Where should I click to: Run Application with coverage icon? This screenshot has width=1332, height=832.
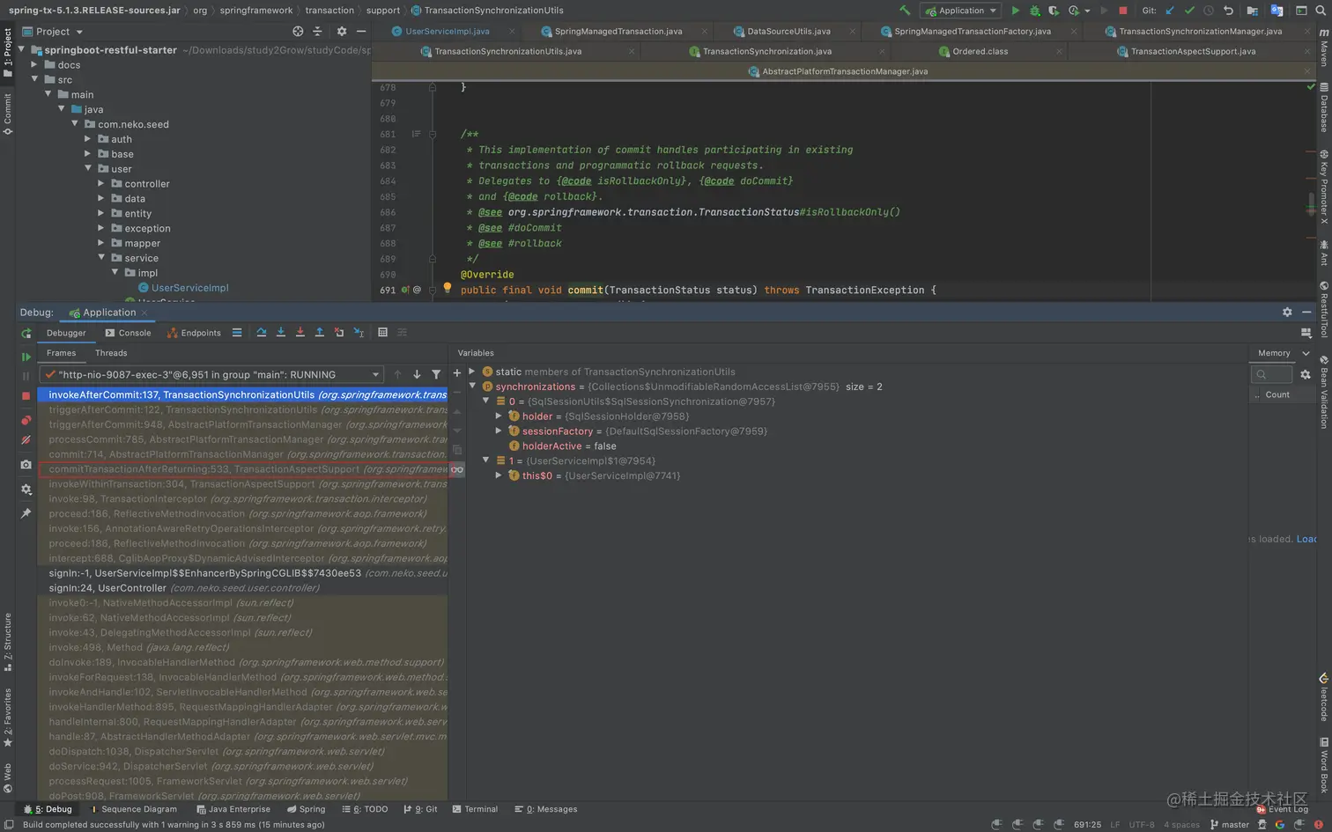click(1053, 11)
